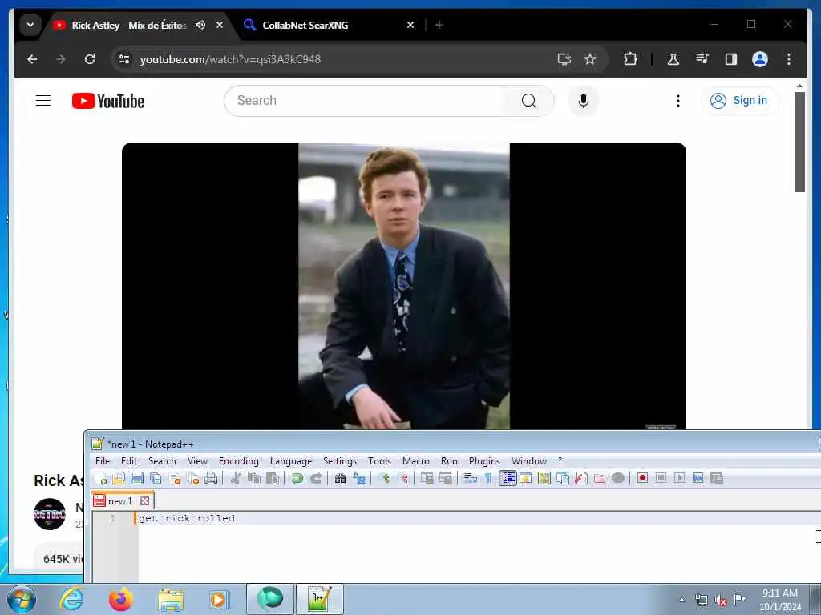Open Find with the binoculars icon
Viewport: 821px width, 615px height.
pos(340,478)
